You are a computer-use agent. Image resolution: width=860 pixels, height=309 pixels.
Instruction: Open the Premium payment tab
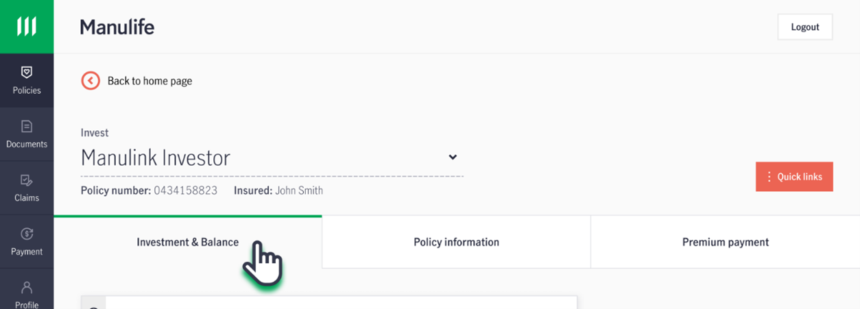pyautogui.click(x=726, y=242)
